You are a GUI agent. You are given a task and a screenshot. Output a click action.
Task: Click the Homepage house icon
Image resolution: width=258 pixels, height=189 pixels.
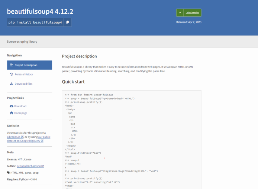click(x=12, y=113)
